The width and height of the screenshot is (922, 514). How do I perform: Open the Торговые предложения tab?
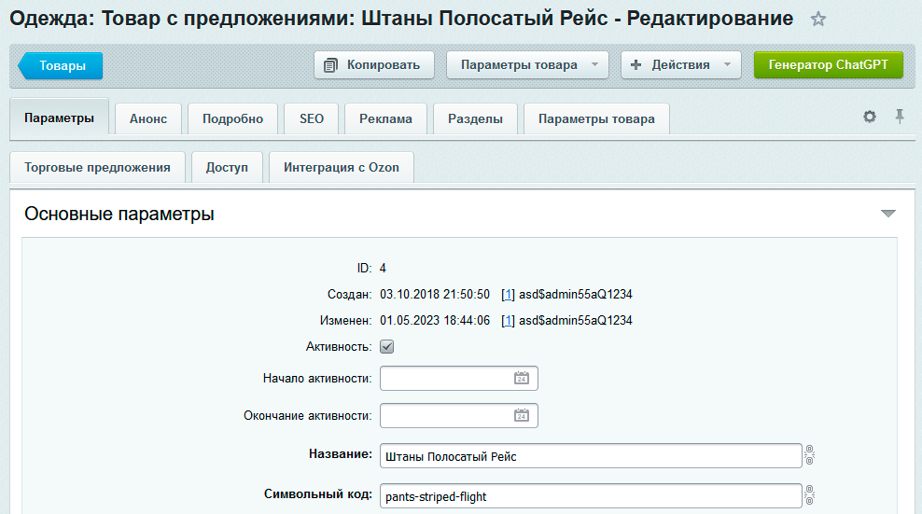pyautogui.click(x=98, y=168)
